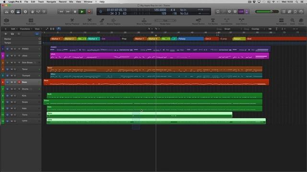Open Spotlight search in menu bar
The width and height of the screenshot is (307, 172).
point(297,2)
